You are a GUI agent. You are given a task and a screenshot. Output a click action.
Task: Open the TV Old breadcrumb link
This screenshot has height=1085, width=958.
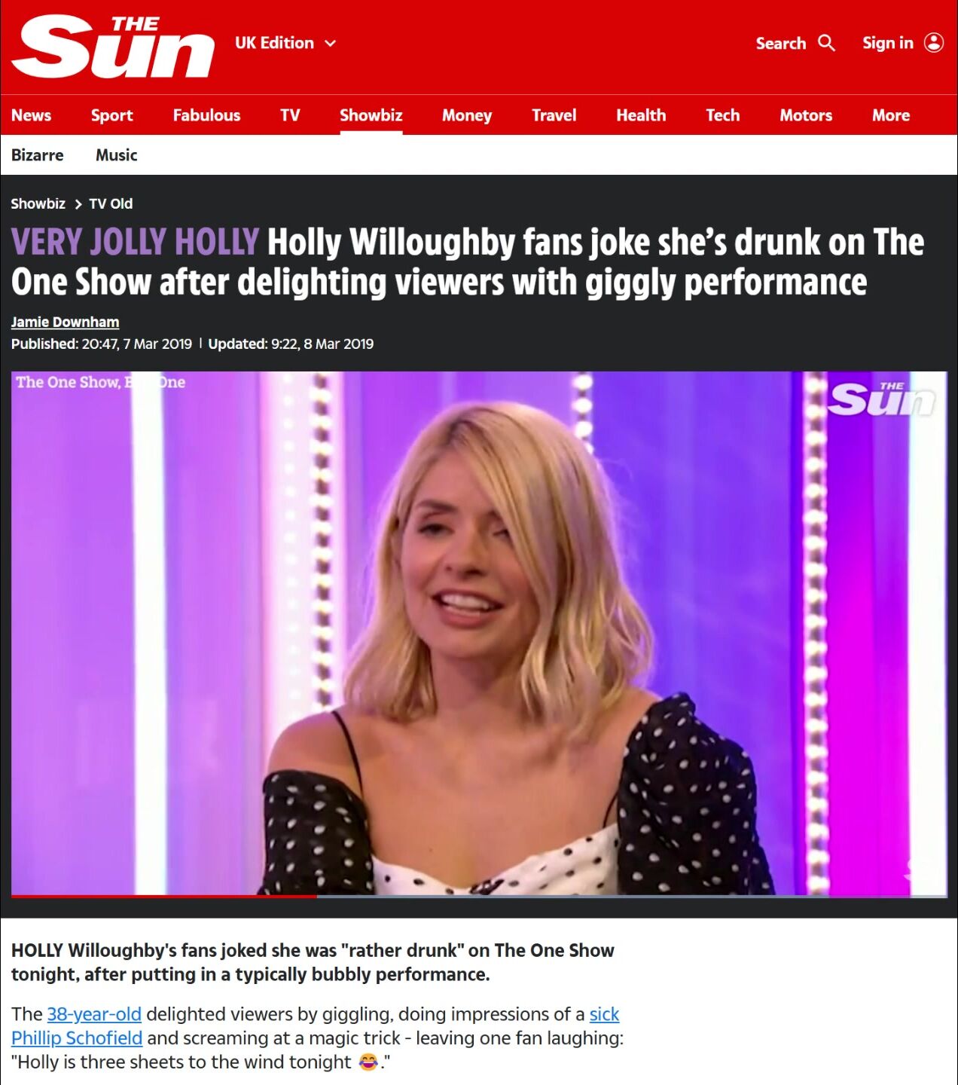[x=111, y=203]
